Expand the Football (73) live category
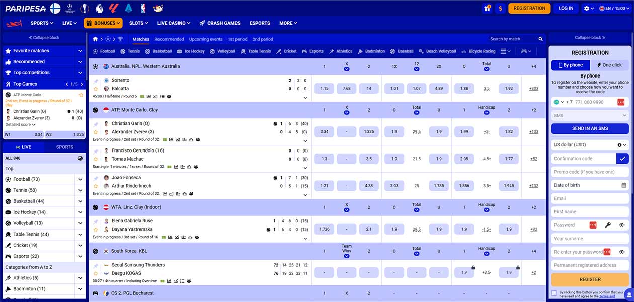This screenshot has height=302, width=634. (80, 179)
